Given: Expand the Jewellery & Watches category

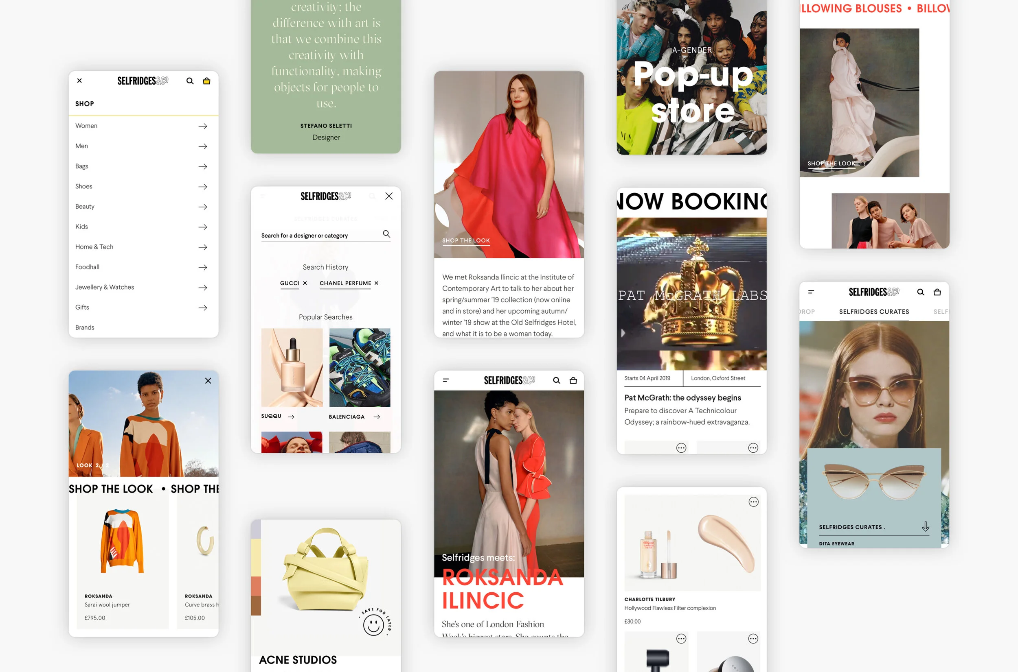Looking at the screenshot, I should (202, 288).
